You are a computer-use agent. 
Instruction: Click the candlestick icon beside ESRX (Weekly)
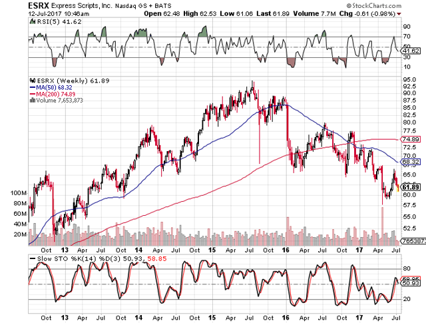33,81
